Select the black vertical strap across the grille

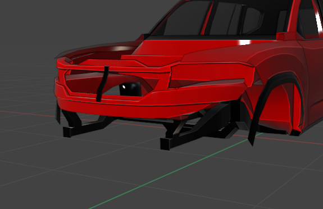pos(102,84)
